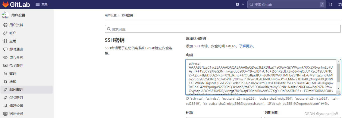342x118 pixels.
Task: Click the search magnifier icon in top bar
Action: click(251, 5)
